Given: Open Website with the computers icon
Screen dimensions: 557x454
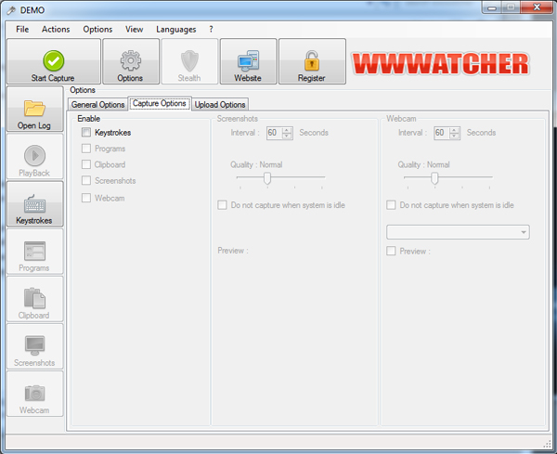Looking at the screenshot, I should 248,61.
